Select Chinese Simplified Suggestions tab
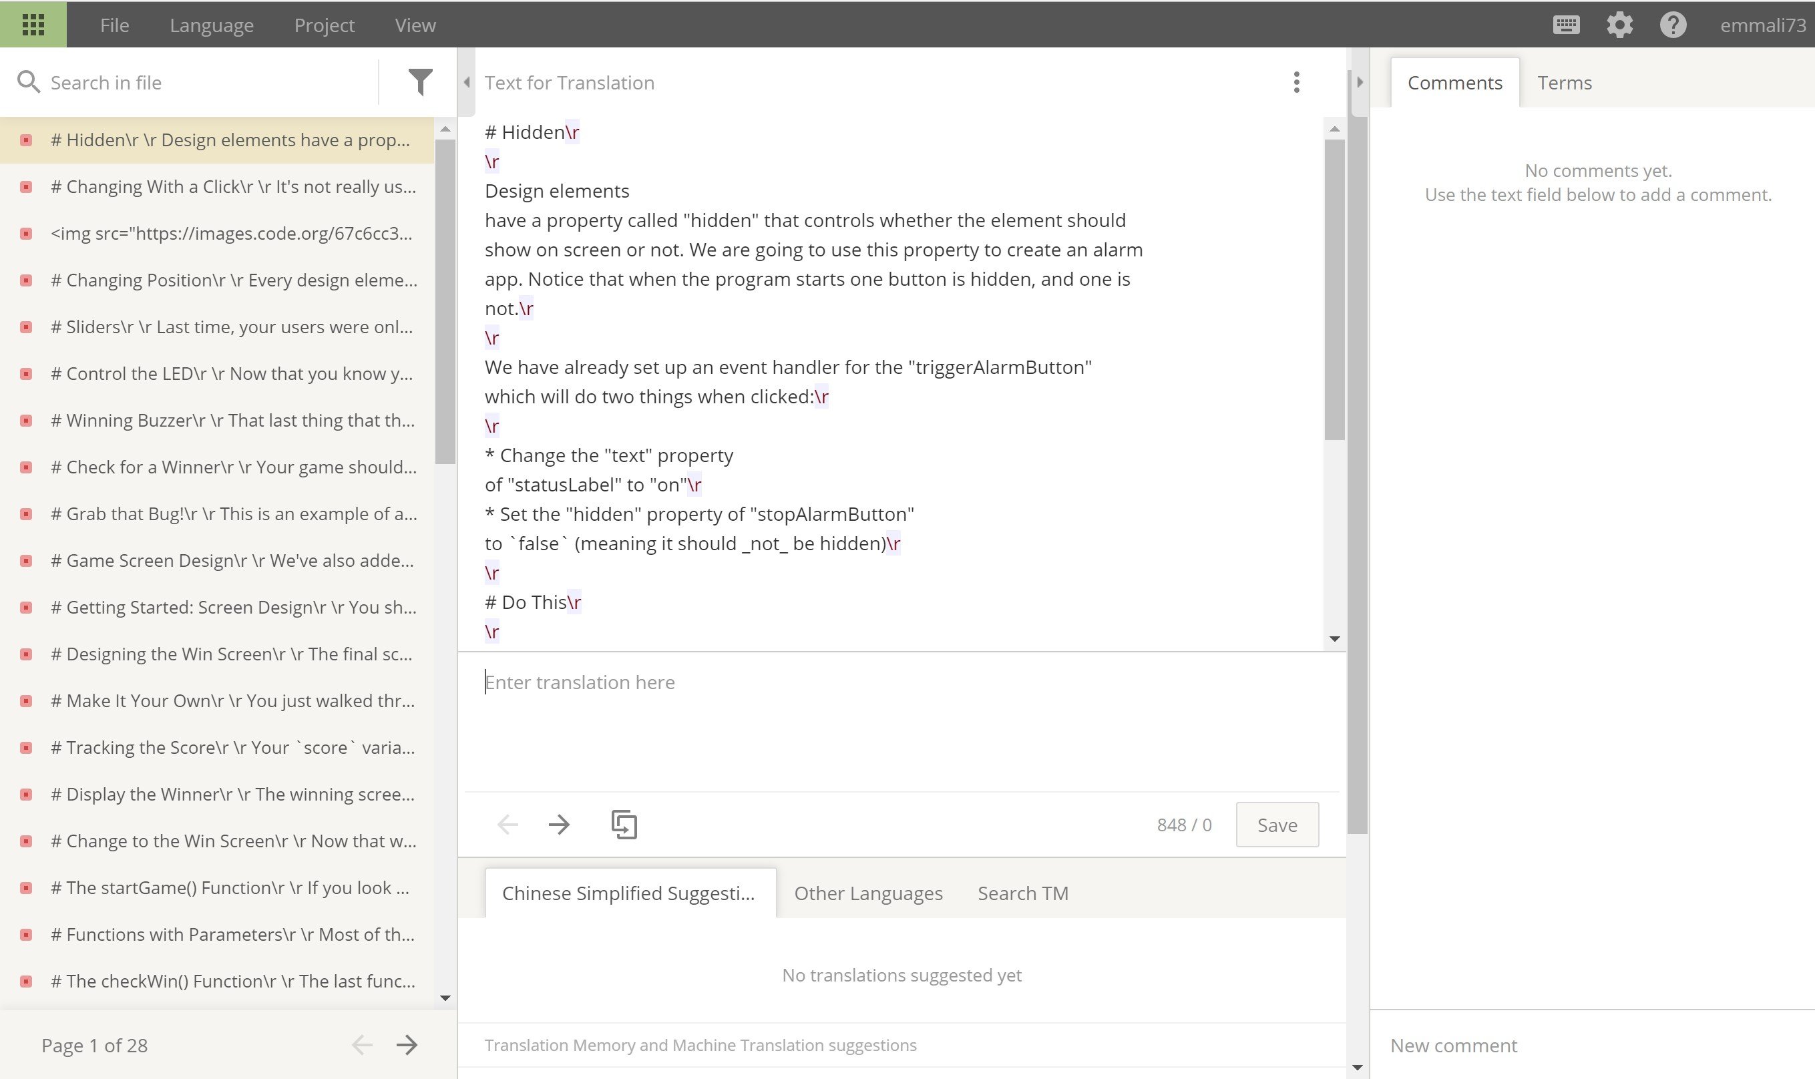The width and height of the screenshot is (1815, 1079). click(x=630, y=893)
